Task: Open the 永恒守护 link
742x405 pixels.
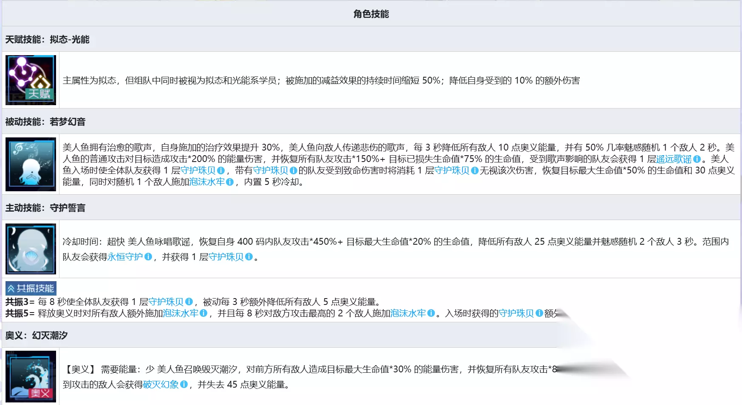Action: coord(125,257)
